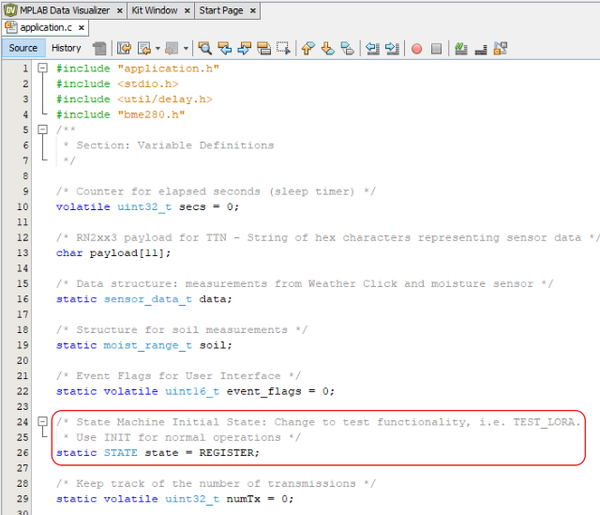Click the Find Selection magnifier icon
This screenshot has width=600, height=515.
(205, 49)
